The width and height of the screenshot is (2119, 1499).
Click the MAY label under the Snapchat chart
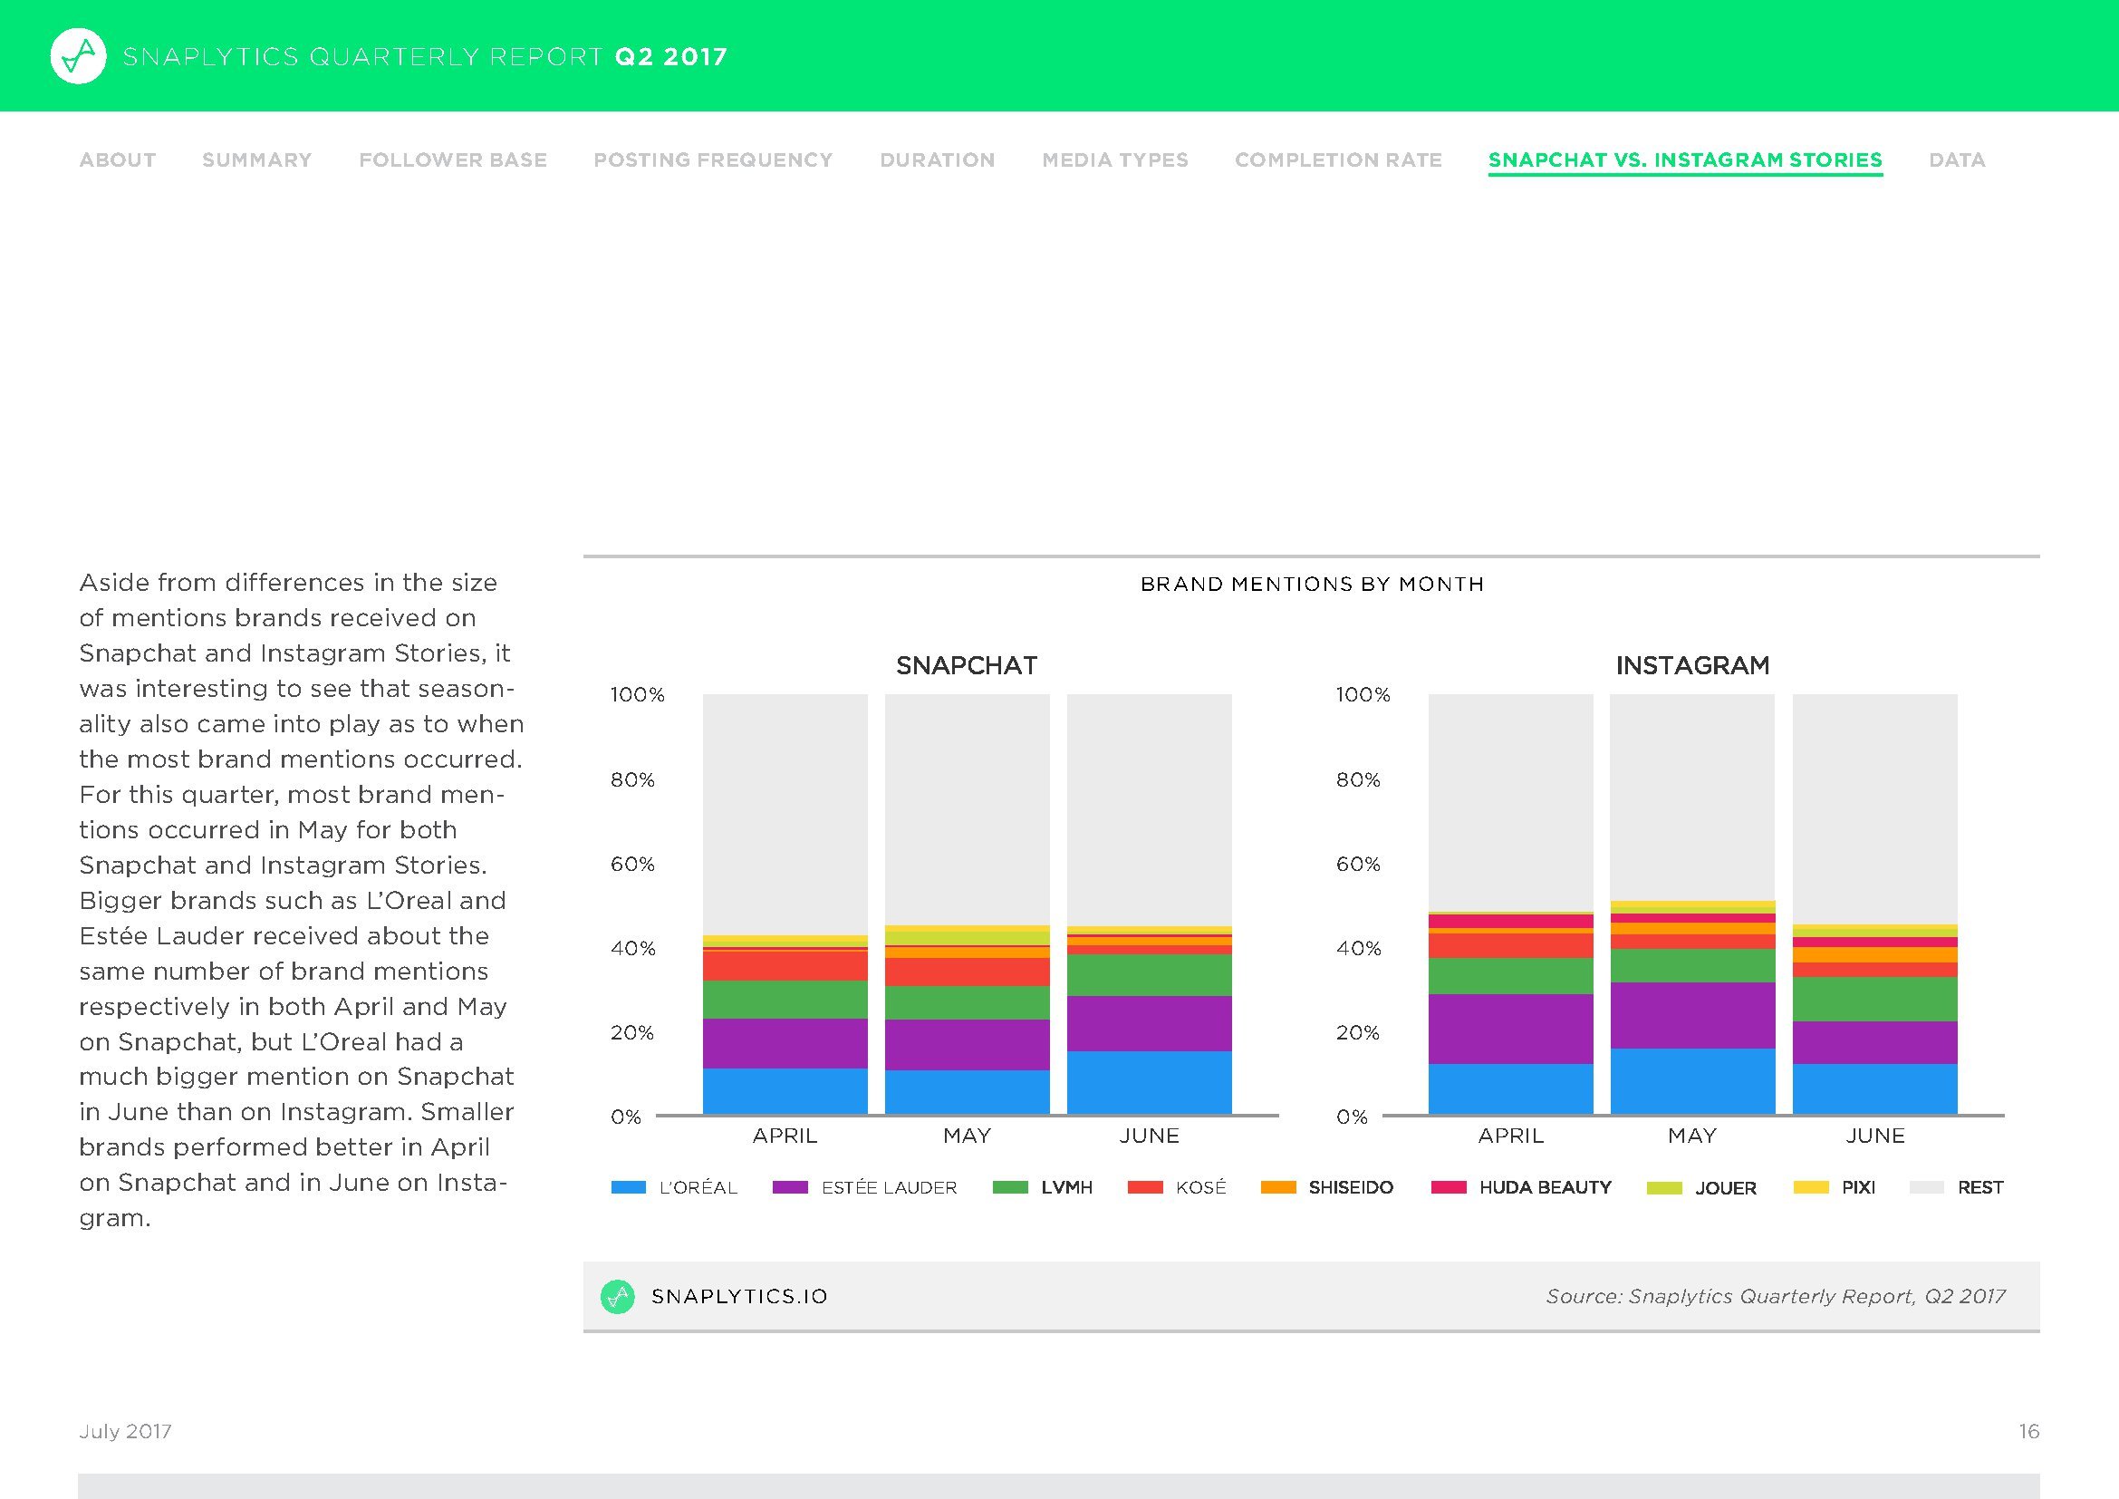967,1136
